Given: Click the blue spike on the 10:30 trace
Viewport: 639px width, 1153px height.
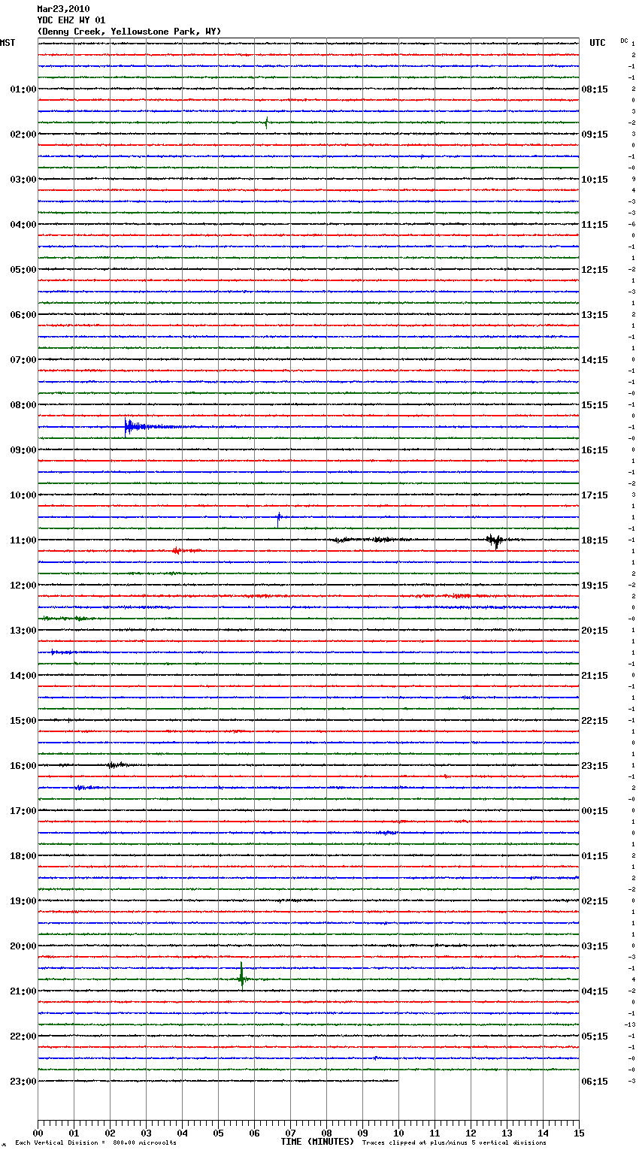Looking at the screenshot, I should [x=279, y=517].
